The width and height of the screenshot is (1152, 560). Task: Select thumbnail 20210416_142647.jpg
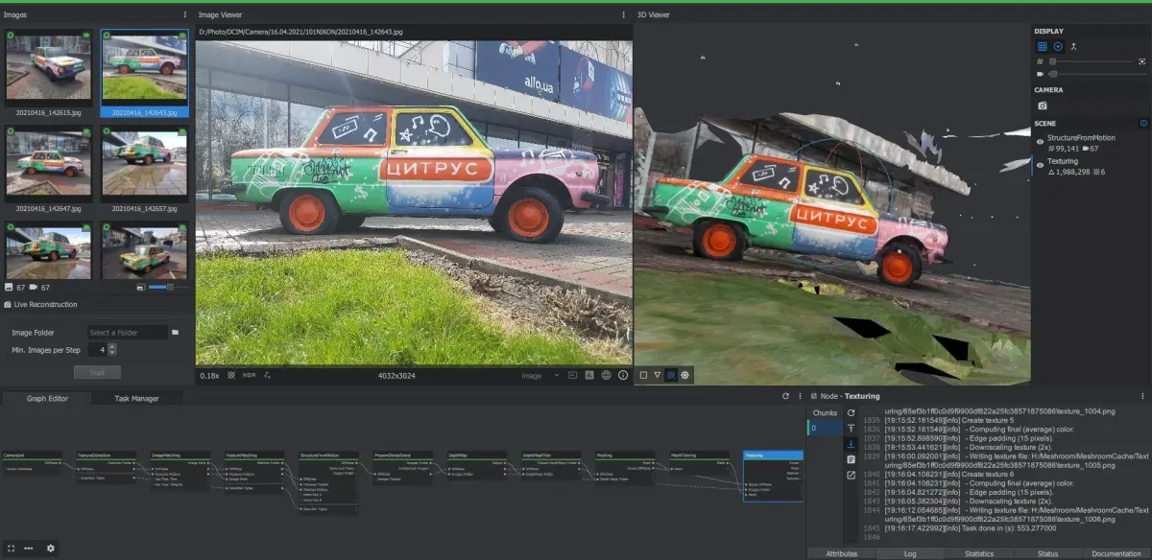coord(48,168)
